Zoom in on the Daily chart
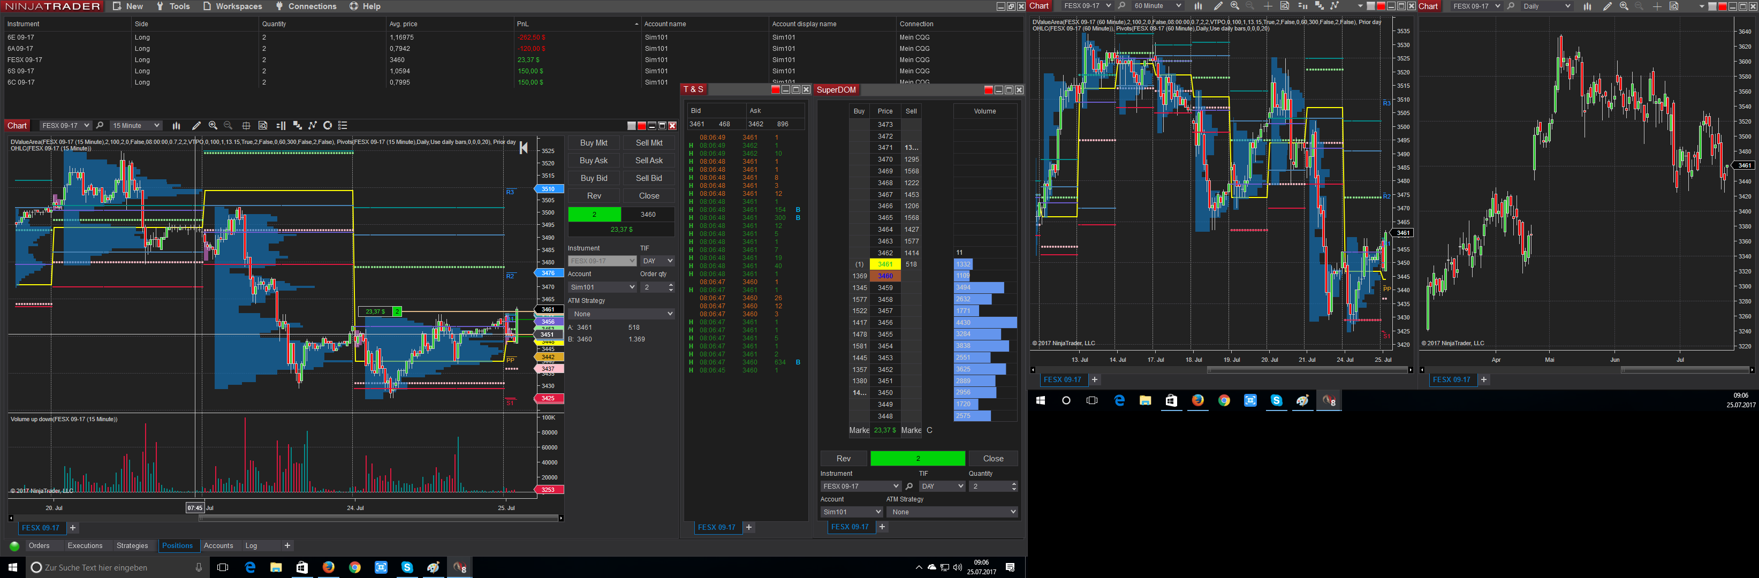This screenshot has width=1759, height=578. 1624,6
